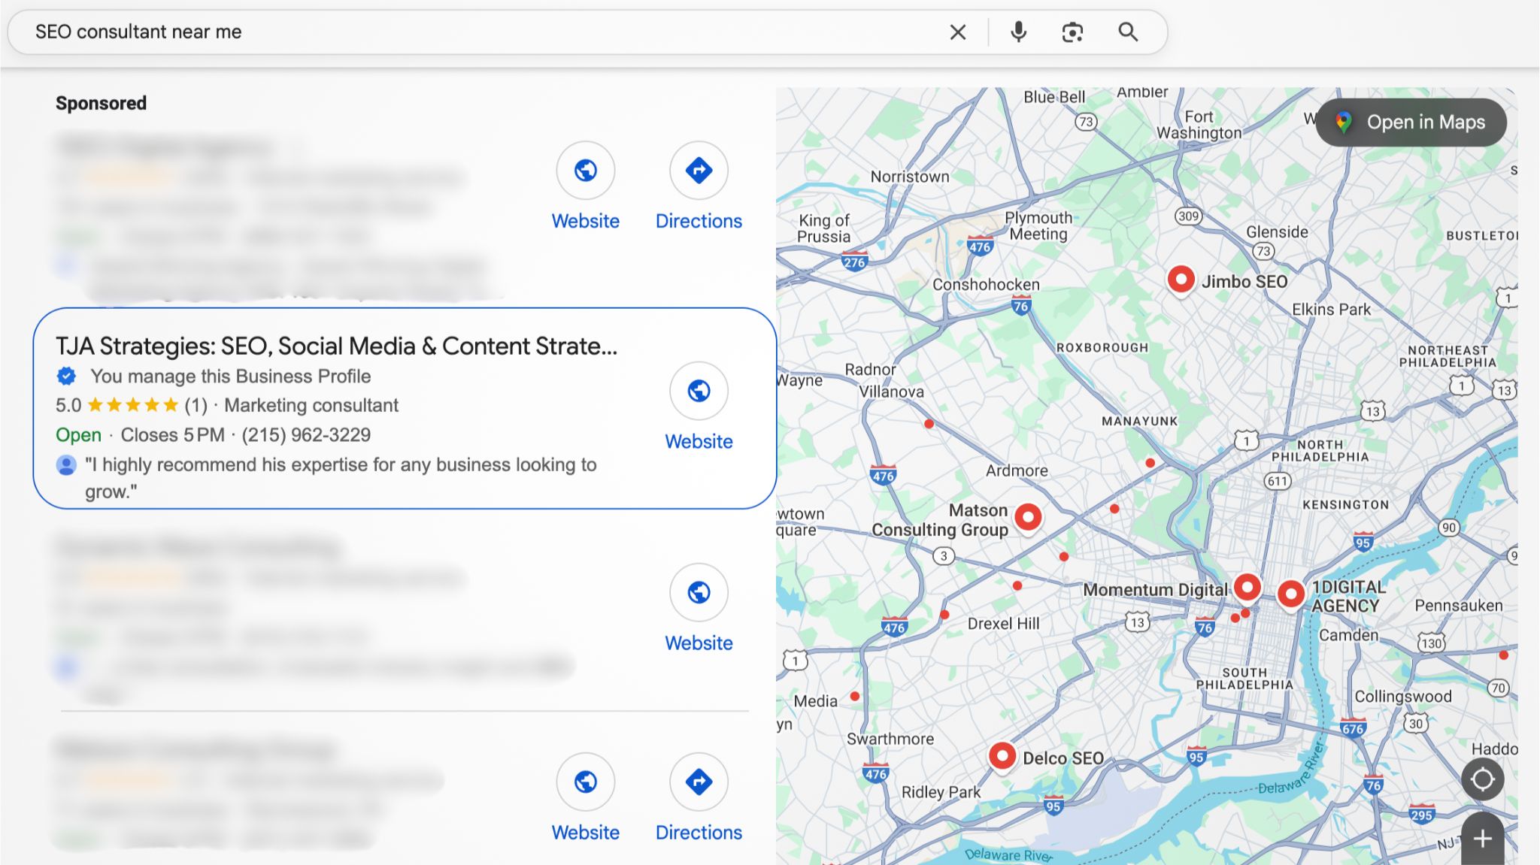
Task: Open website of first sponsored listing
Action: click(585, 171)
